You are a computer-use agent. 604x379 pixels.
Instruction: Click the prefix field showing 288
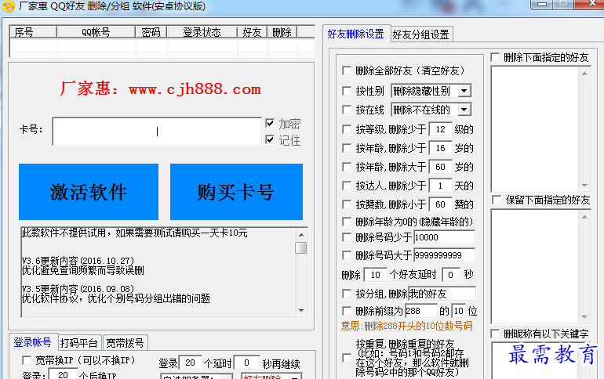coord(421,311)
